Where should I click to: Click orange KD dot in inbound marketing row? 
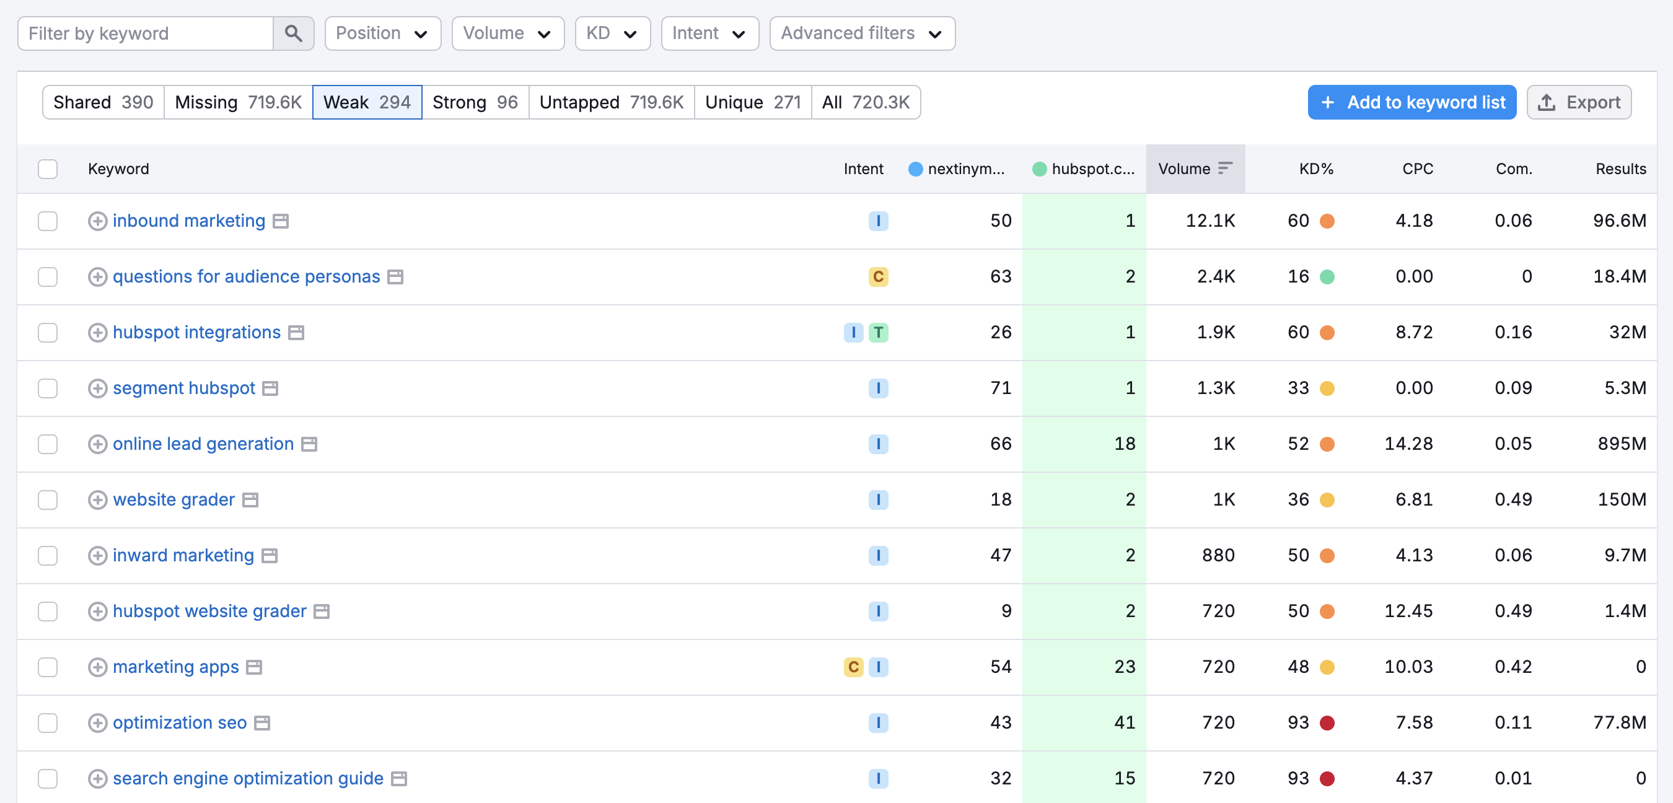(x=1327, y=221)
